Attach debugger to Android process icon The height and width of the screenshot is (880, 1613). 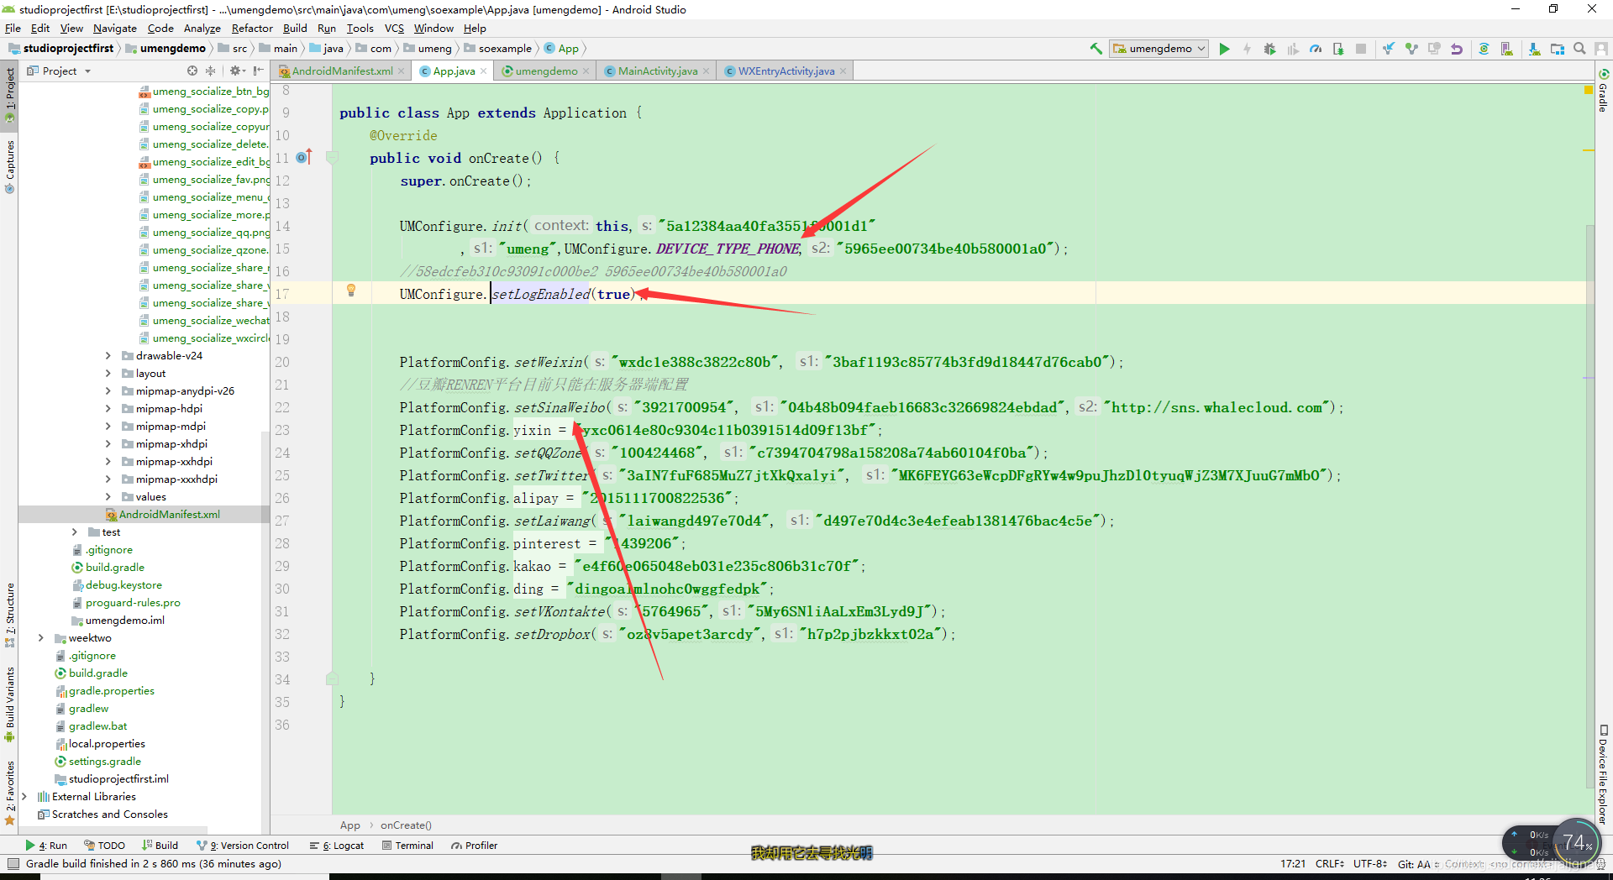pos(1338,49)
